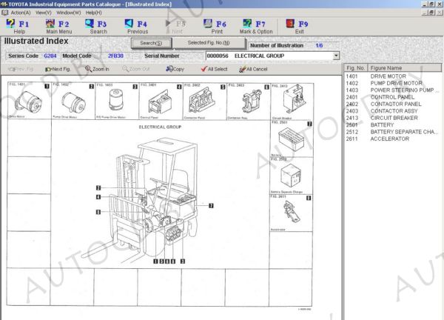
Task: Click the Model Code value 2FB30
Action: (x=115, y=56)
